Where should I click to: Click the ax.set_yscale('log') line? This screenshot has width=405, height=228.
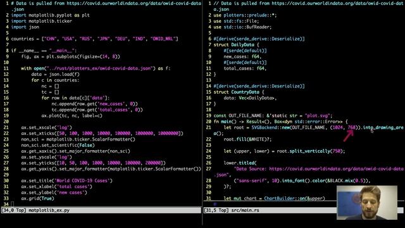click(46, 157)
